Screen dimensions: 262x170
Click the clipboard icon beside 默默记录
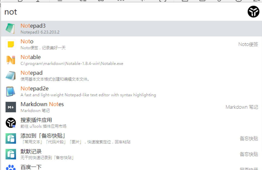pos(11,154)
